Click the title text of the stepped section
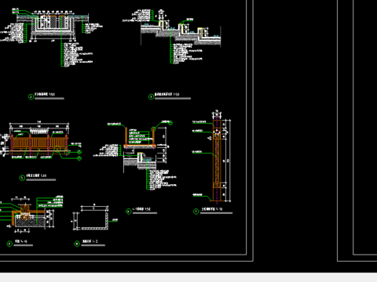 point(167,94)
